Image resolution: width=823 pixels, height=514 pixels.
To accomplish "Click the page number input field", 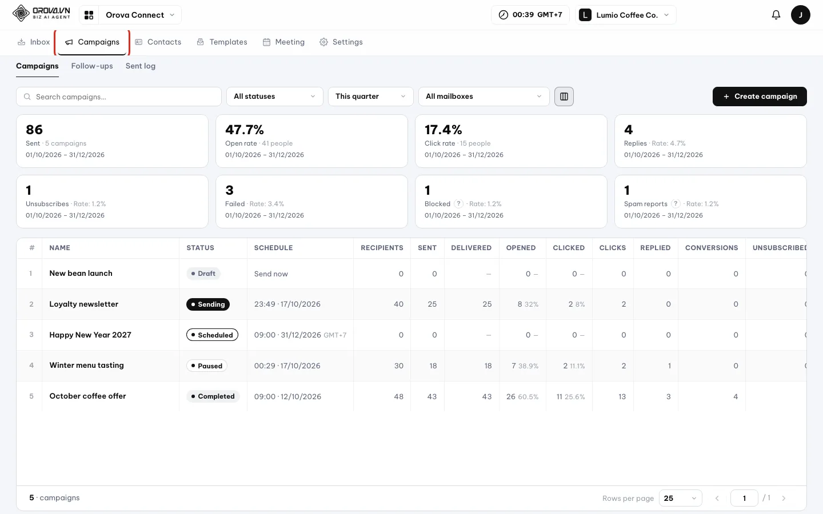I will pos(744,498).
